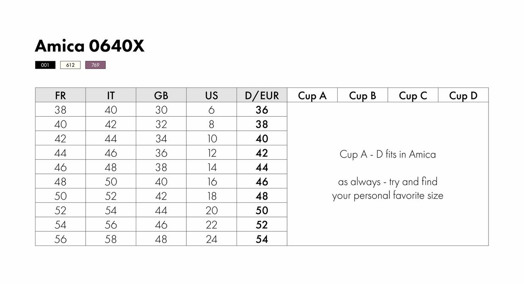This screenshot has height=284, width=524.
Task: Click the Cup C header cell
Action: click(x=413, y=96)
